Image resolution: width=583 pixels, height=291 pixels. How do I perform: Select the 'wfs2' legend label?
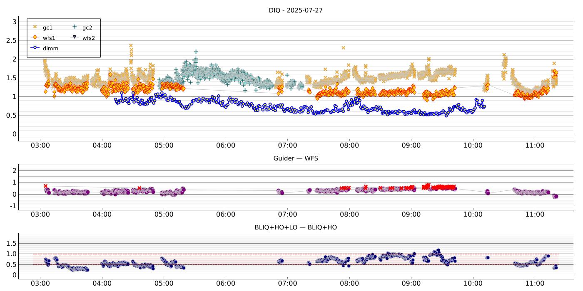click(89, 38)
